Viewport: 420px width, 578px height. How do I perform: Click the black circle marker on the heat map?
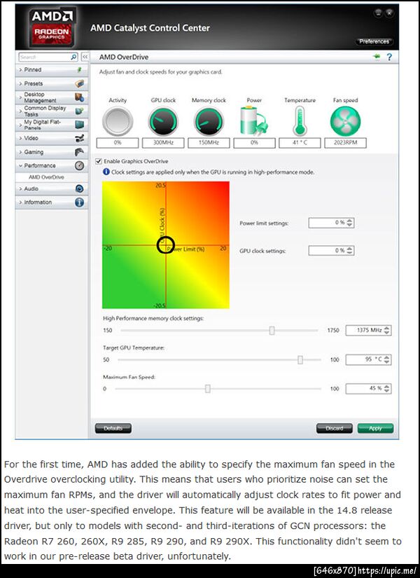(165, 245)
